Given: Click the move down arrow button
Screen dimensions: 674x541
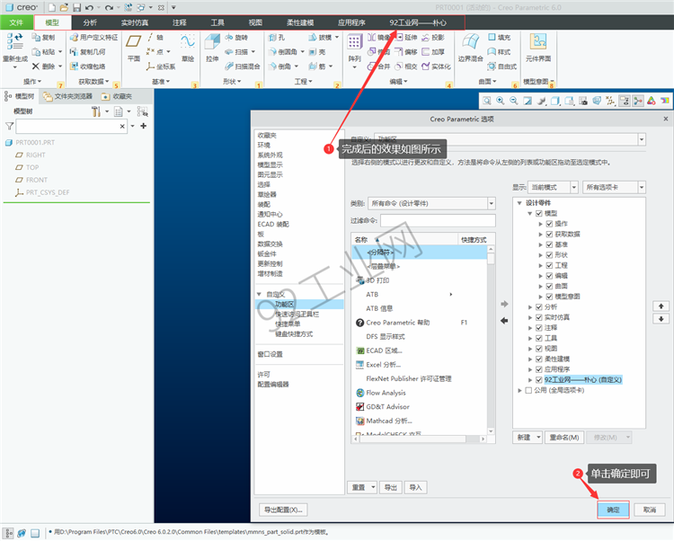Looking at the screenshot, I should tap(661, 319).
